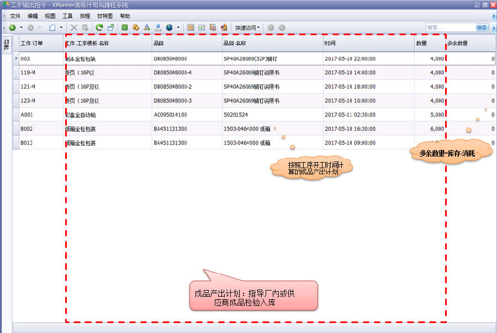Click the blue globe icon in toolbar
497x333 pixels.
pyautogui.click(x=169, y=27)
